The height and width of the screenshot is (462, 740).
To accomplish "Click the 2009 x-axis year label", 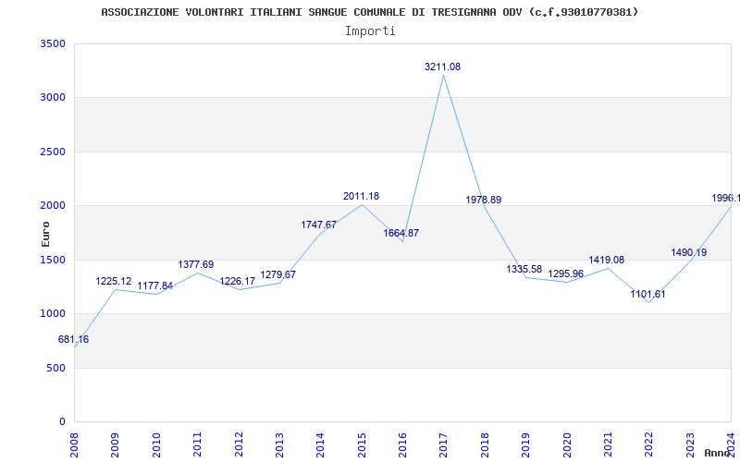I will coord(115,444).
